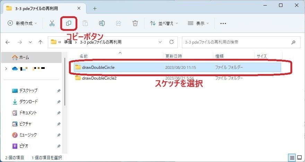Select the drawDoubleCircle folder

click(x=177, y=67)
